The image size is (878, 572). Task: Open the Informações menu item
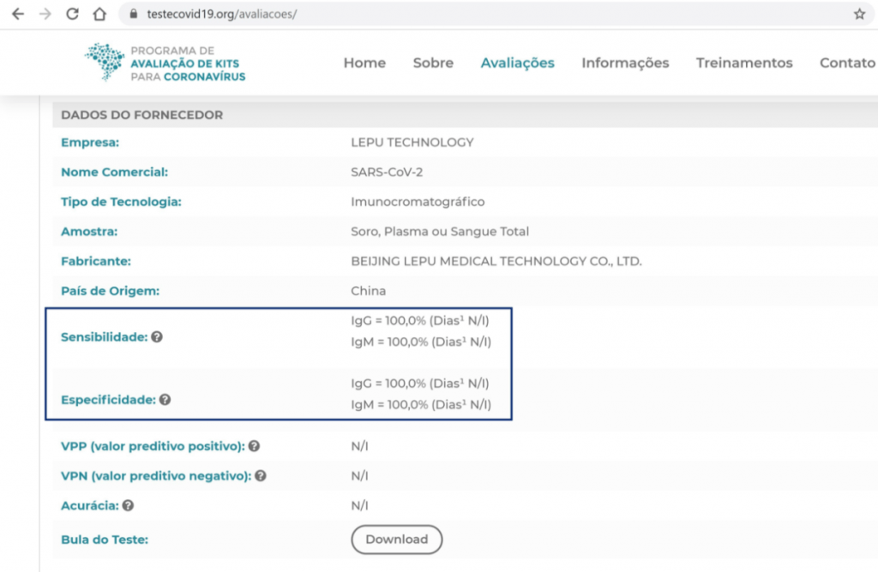point(625,63)
